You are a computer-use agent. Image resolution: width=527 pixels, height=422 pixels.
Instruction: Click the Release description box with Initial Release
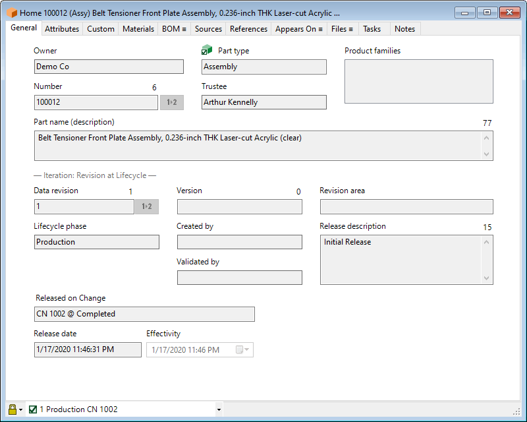tap(406, 260)
